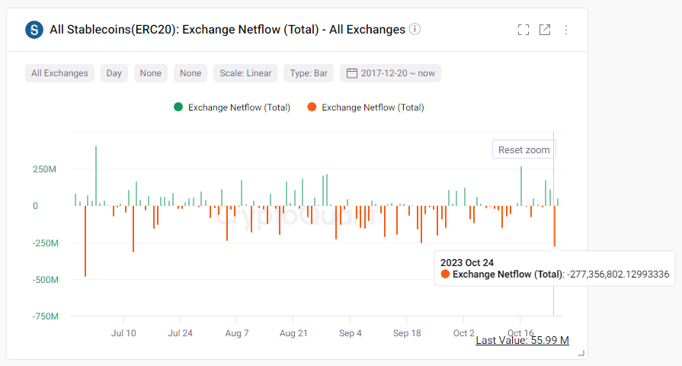Click the Oct 2 x-axis label

(463, 333)
